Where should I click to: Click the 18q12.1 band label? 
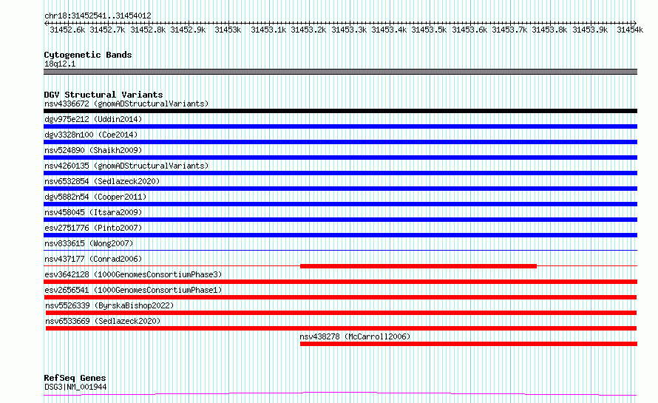[60, 64]
